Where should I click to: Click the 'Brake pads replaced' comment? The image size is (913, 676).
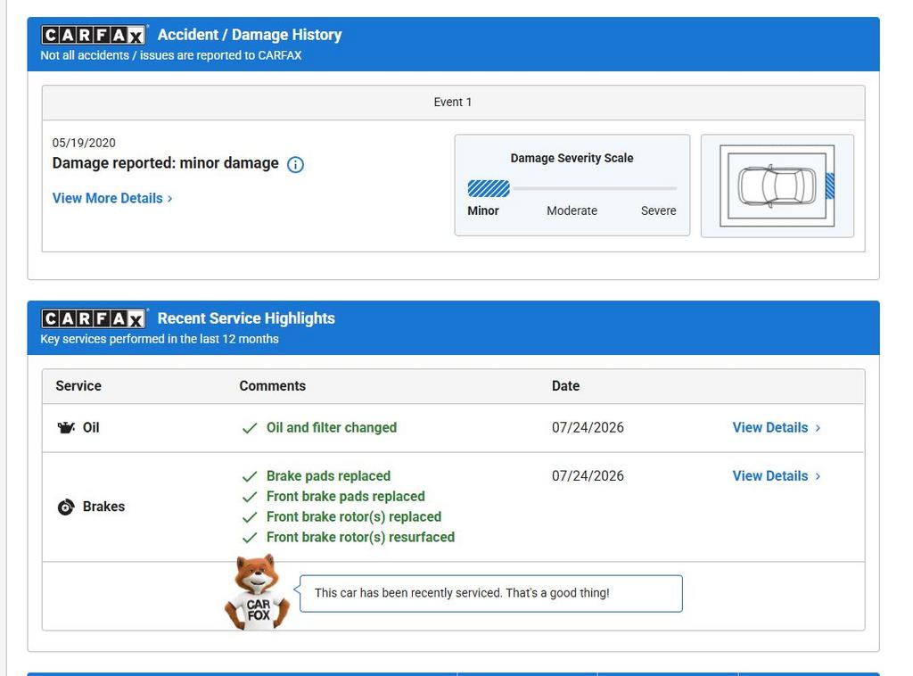(x=328, y=476)
